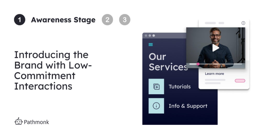Click the Awareness Stage label
This screenshot has width=268, height=140.
click(x=63, y=20)
